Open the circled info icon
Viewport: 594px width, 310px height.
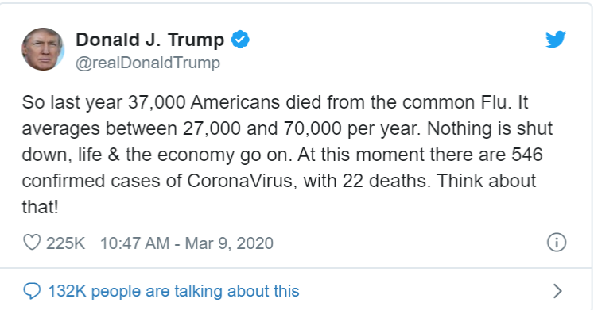pyautogui.click(x=557, y=243)
